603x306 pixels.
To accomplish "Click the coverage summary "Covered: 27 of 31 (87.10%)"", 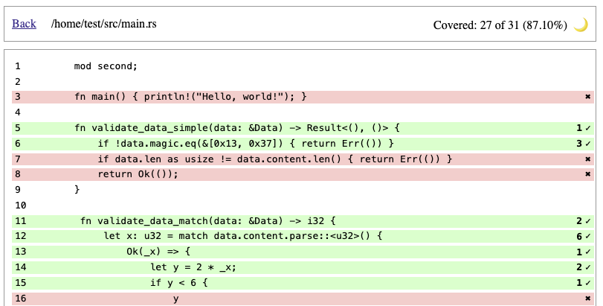I will [x=500, y=25].
